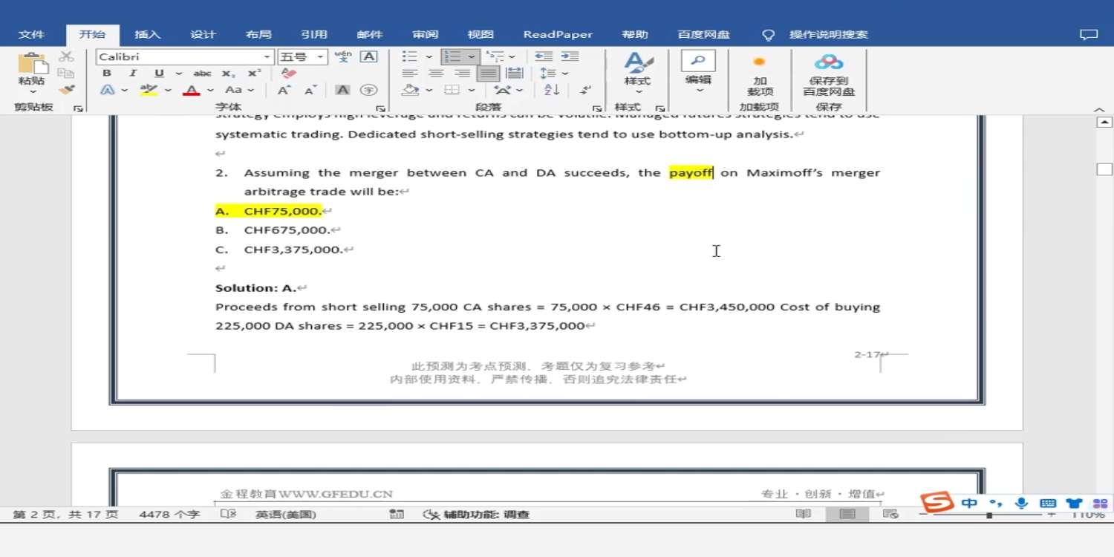The image size is (1114, 557).
Task: Click the Cut scissors icon
Action: pyautogui.click(x=67, y=56)
